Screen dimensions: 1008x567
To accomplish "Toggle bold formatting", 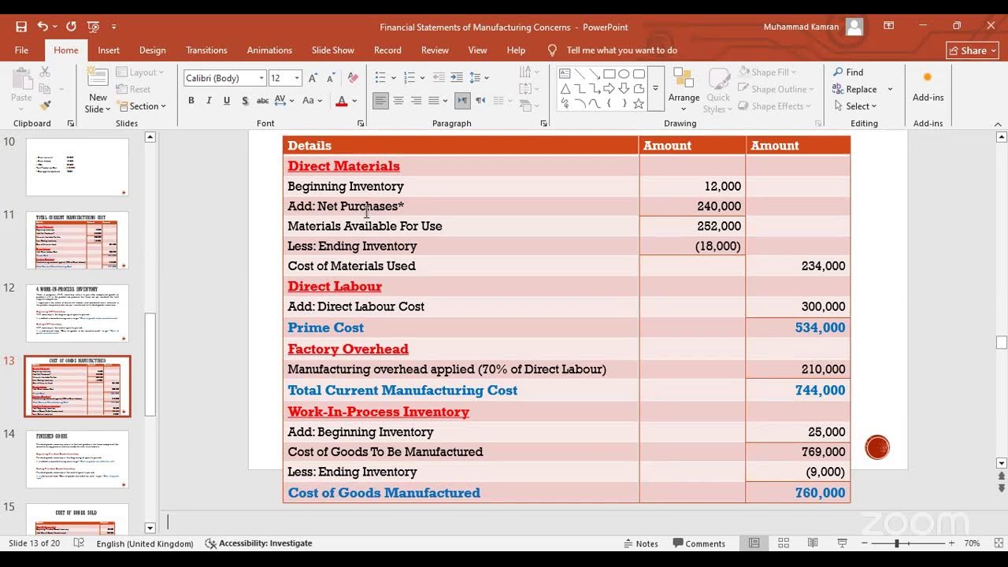I will pos(191,101).
